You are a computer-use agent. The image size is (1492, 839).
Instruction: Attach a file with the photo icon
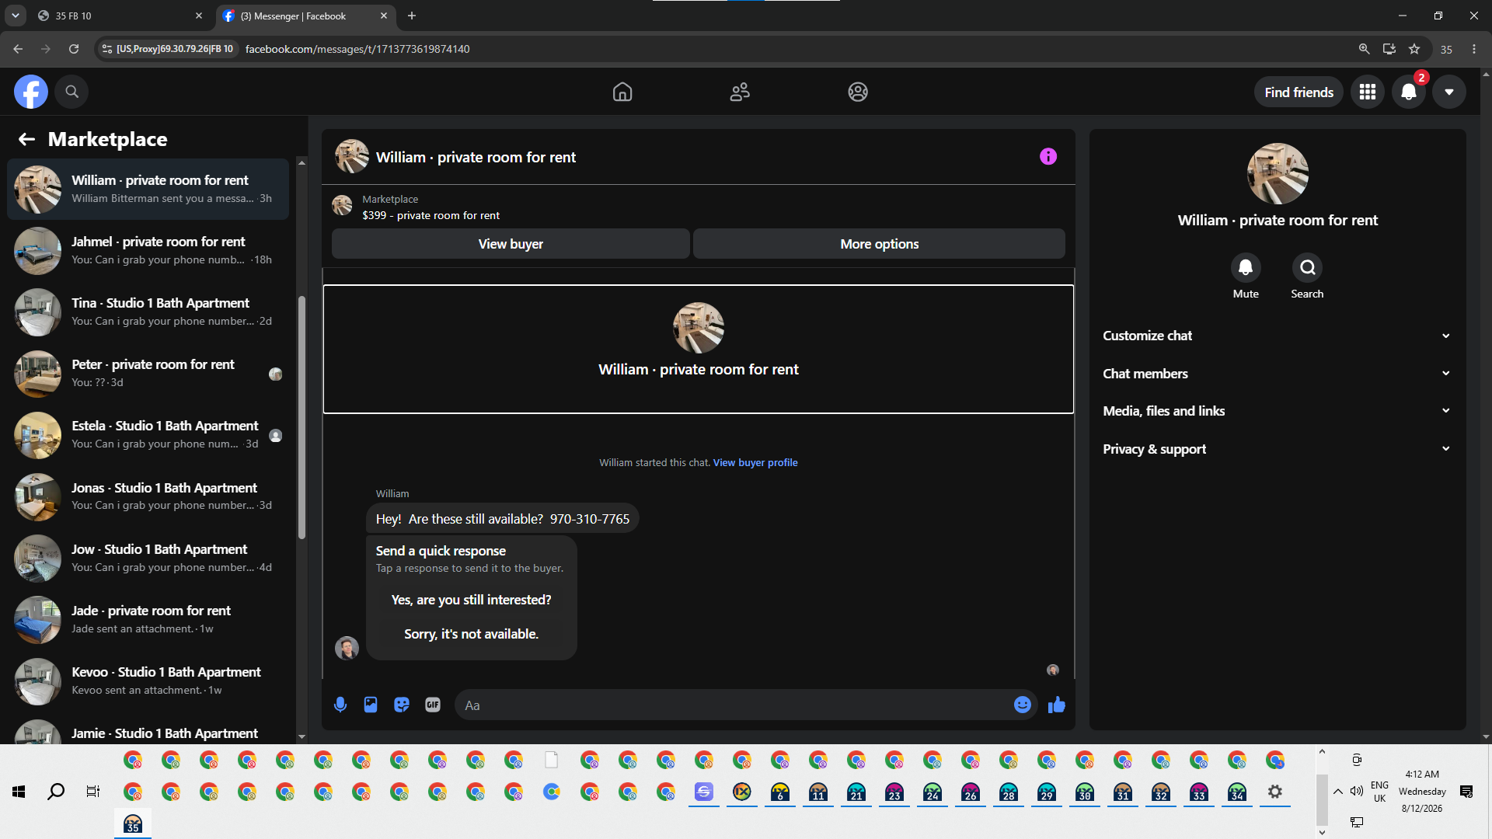click(371, 705)
